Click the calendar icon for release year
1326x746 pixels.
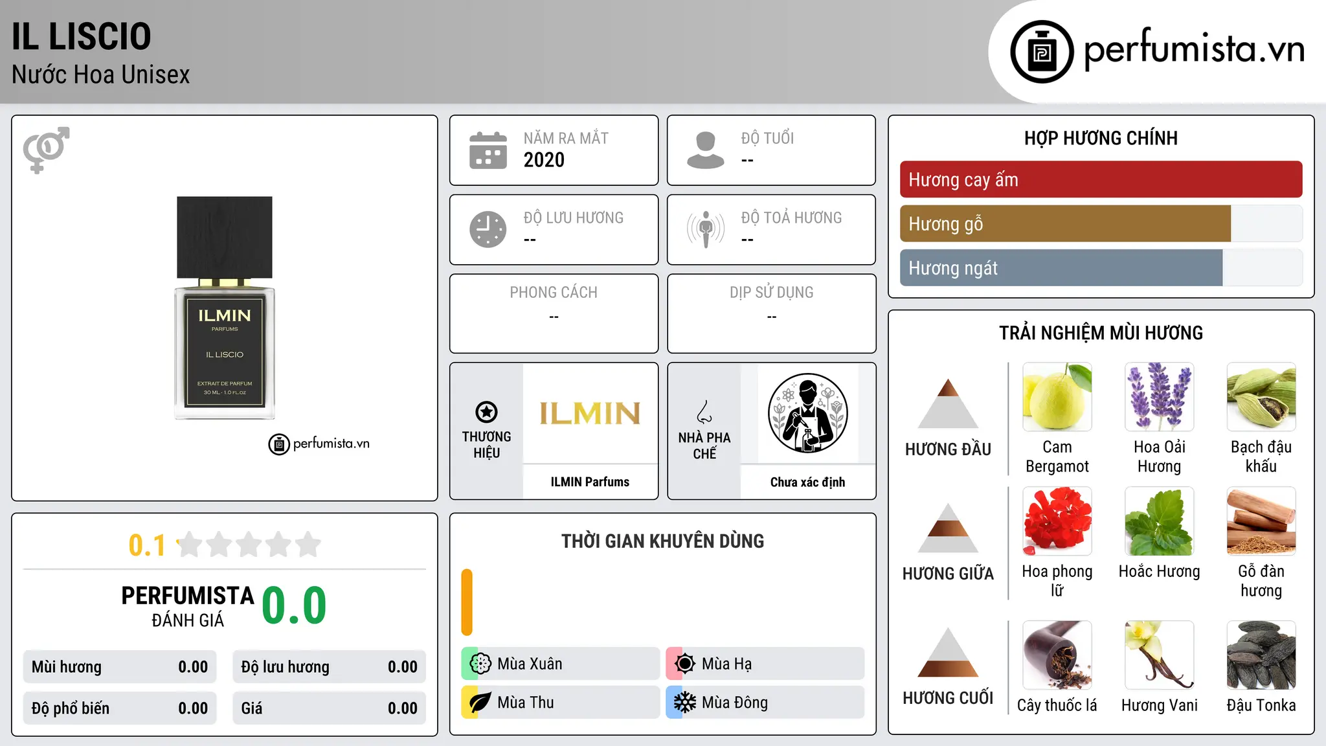click(x=488, y=150)
